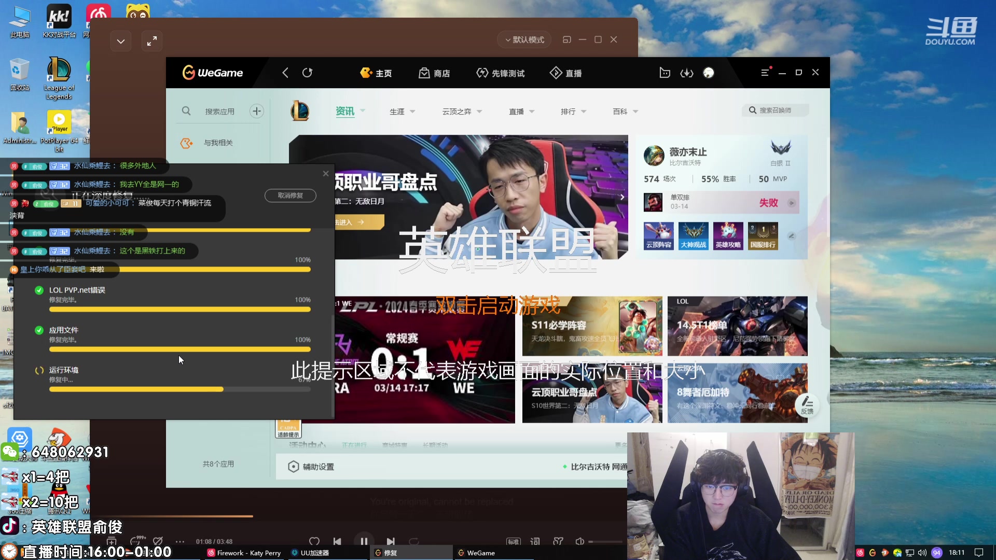
Task: Open the League of Legends desktop shortcut
Action: tap(59, 78)
